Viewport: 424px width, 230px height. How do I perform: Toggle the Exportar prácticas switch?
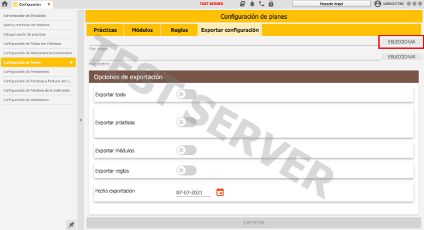186,122
